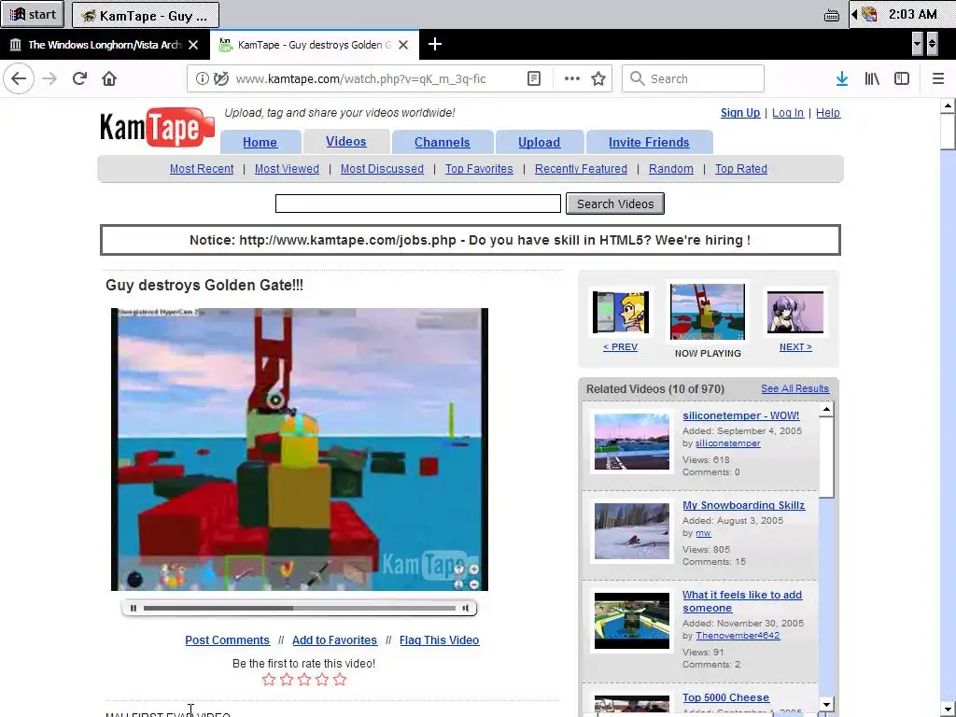
Task: Open a new tab with plus icon
Action: [435, 44]
